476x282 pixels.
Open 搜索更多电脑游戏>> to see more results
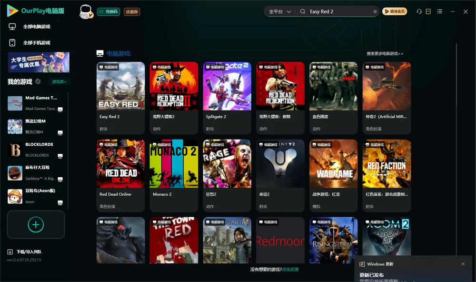(385, 53)
